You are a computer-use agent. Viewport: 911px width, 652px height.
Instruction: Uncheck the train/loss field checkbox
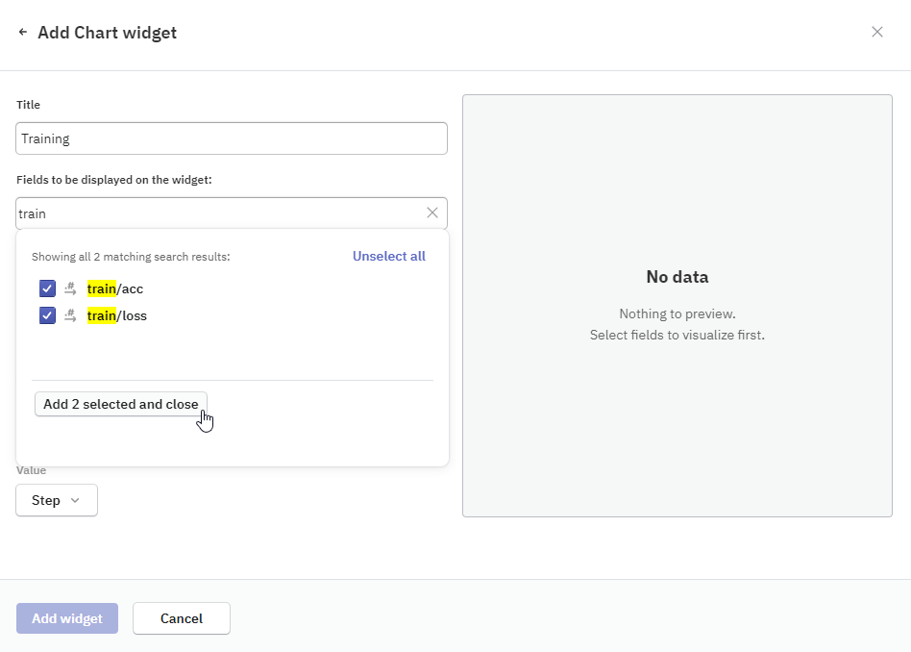(x=47, y=315)
